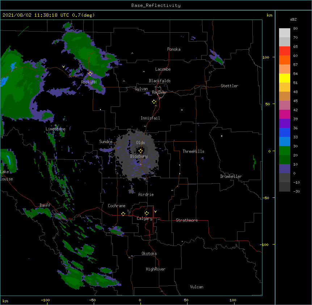Click the Innisfail city label
The width and height of the screenshot is (312, 305).
point(150,118)
